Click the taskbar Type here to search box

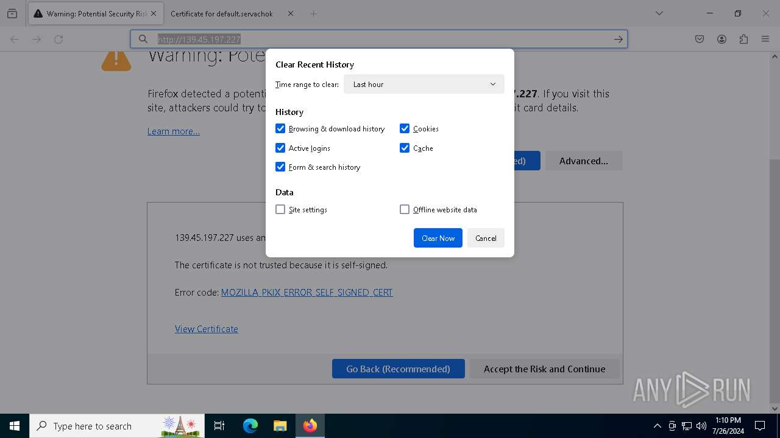[x=117, y=426]
